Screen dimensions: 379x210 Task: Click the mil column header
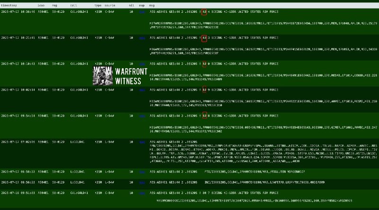click(132, 5)
